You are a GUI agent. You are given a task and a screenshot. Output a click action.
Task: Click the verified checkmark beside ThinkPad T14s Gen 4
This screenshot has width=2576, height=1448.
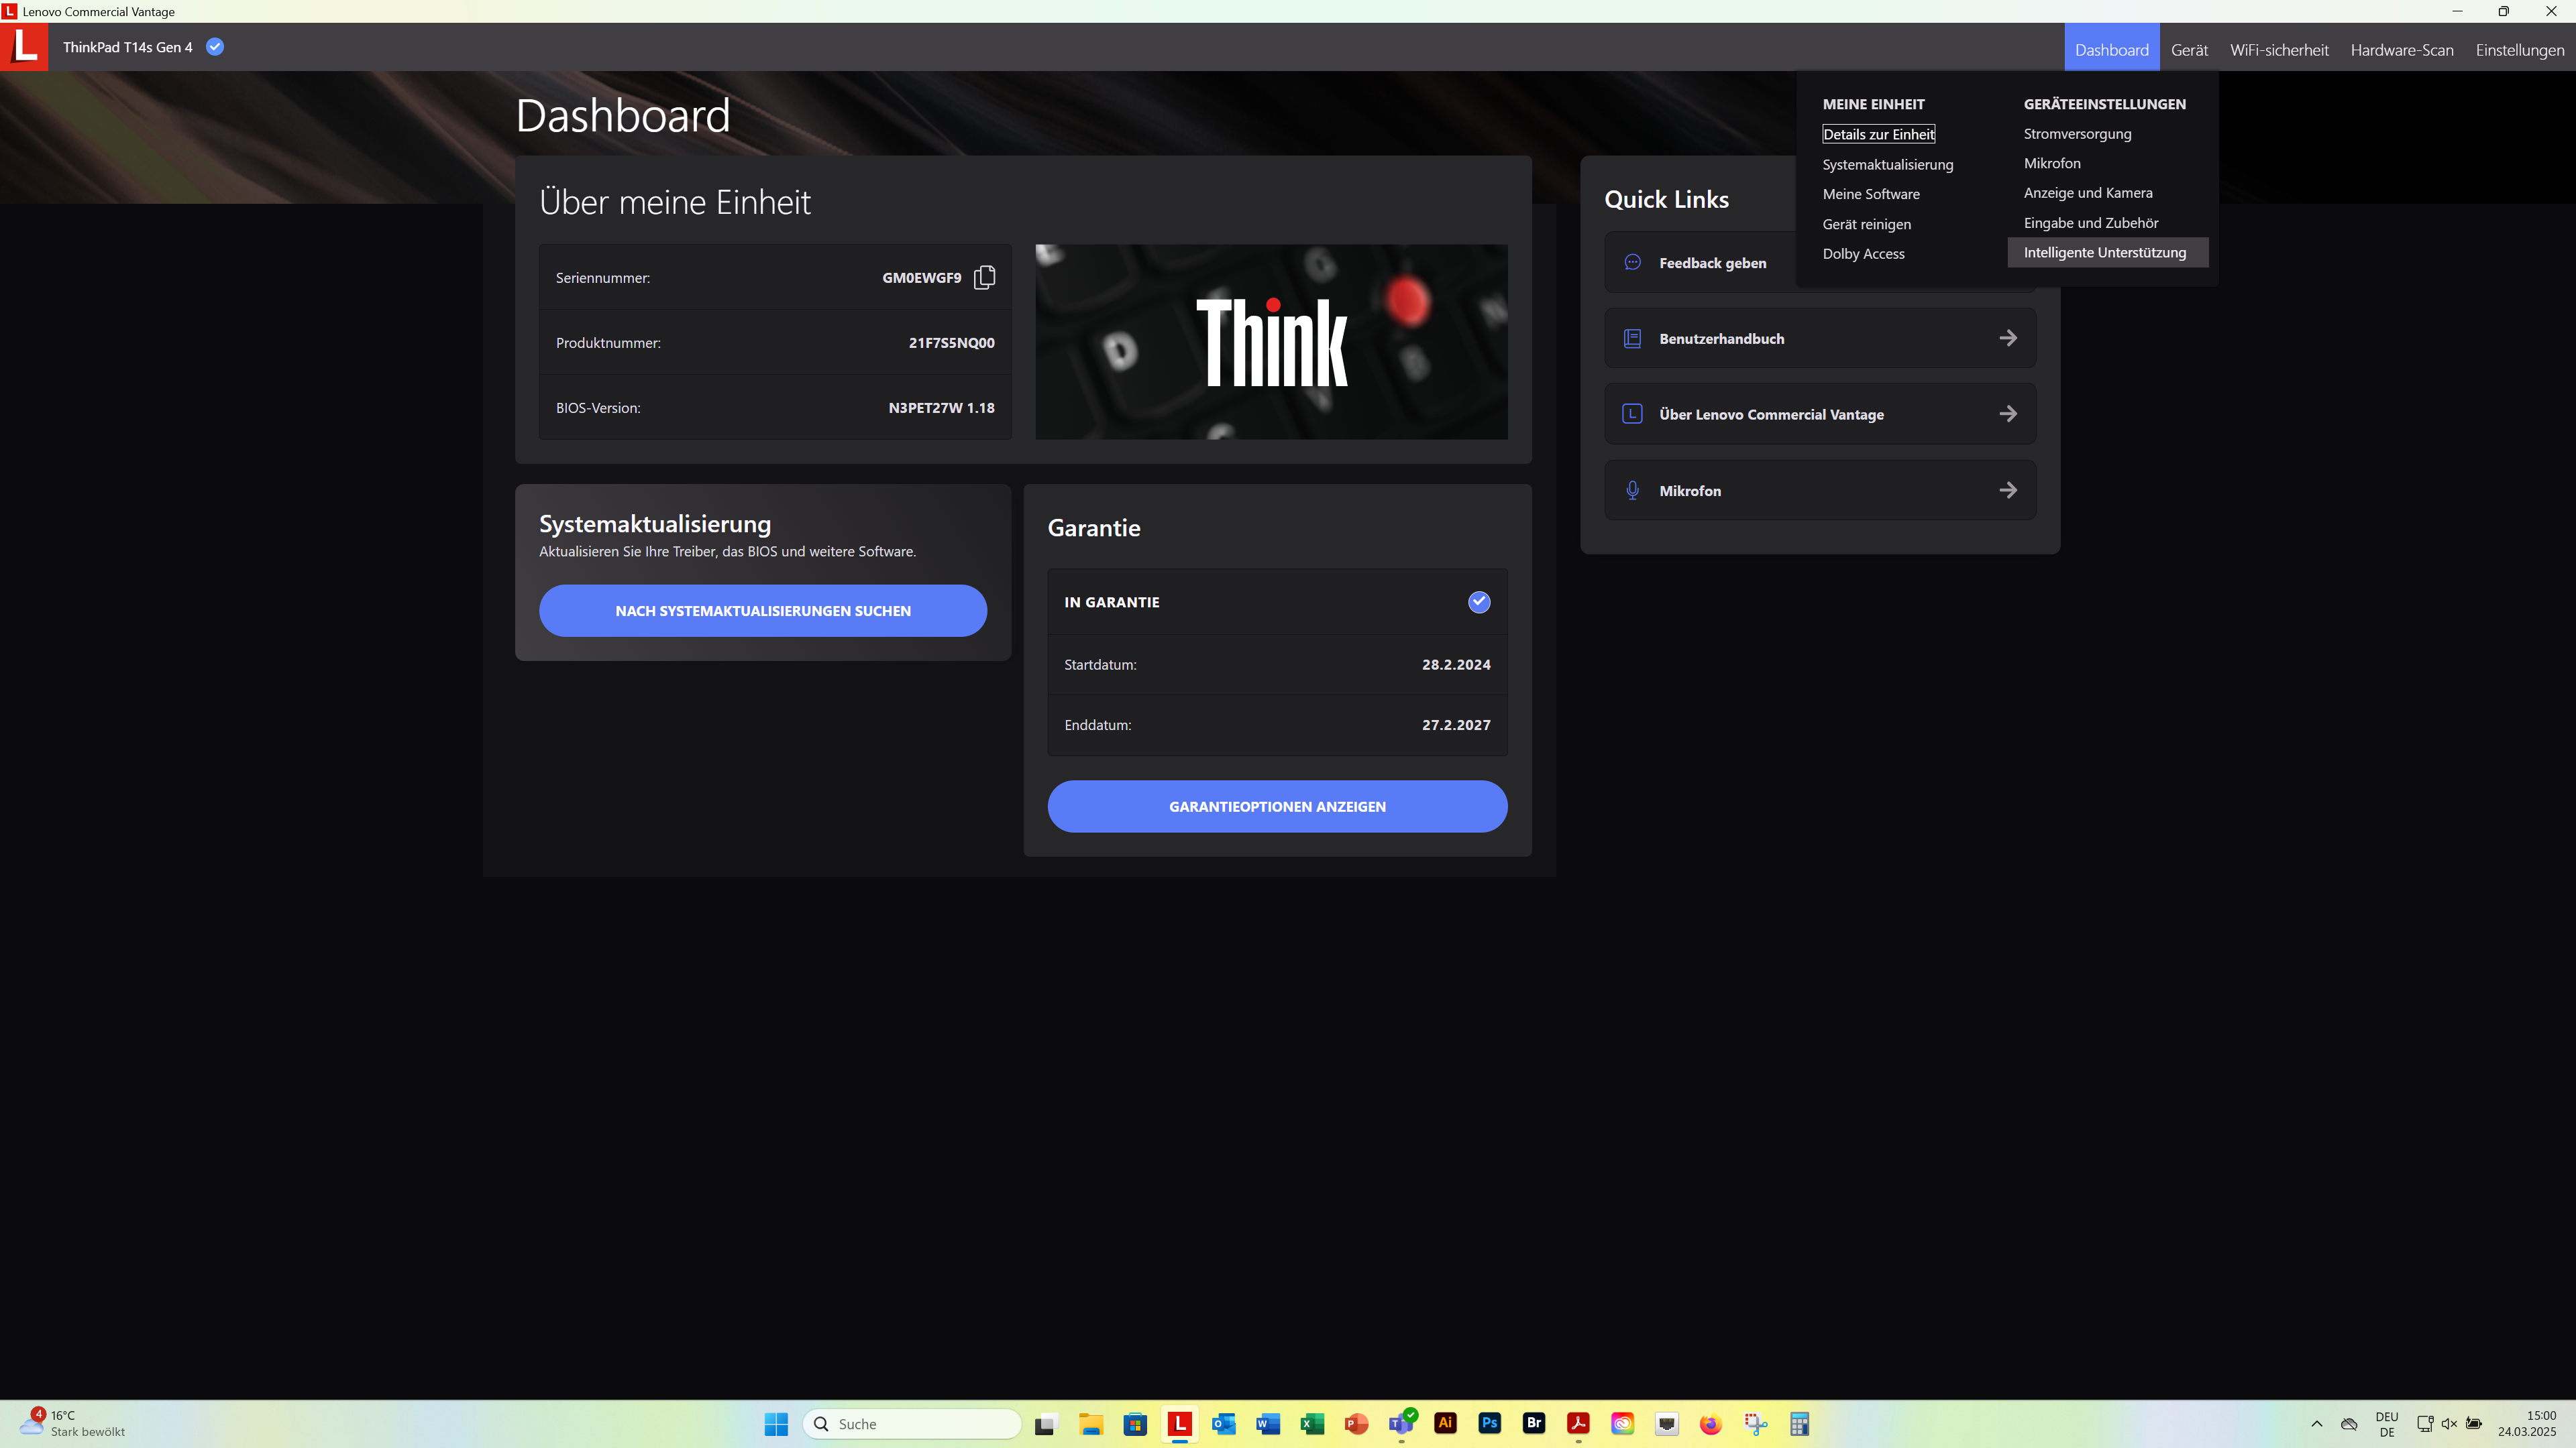(215, 46)
